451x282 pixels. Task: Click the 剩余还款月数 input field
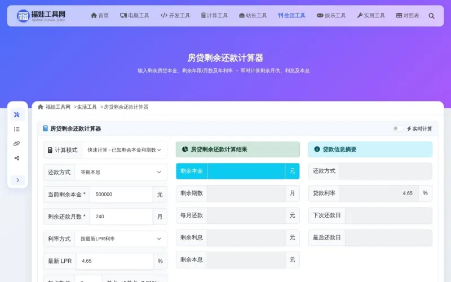(x=121, y=217)
